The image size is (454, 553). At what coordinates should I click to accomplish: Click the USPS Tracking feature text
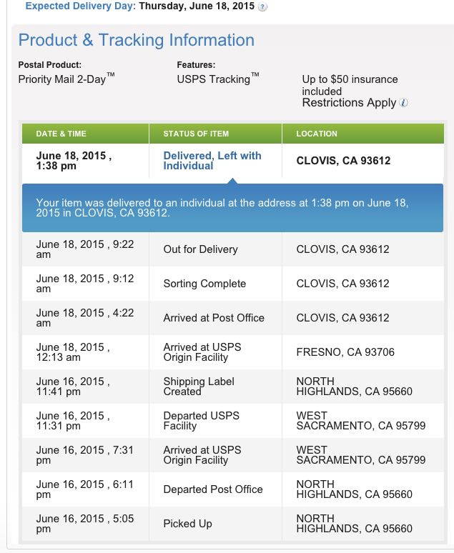[217, 79]
